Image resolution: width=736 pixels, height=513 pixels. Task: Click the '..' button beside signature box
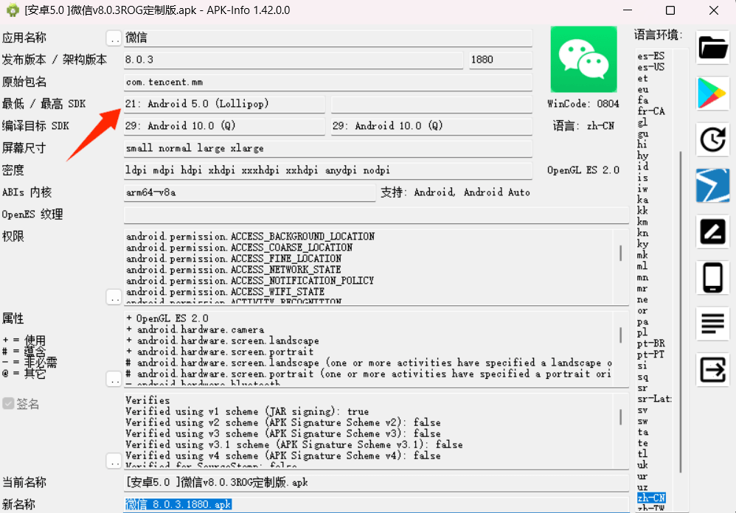tap(114, 461)
